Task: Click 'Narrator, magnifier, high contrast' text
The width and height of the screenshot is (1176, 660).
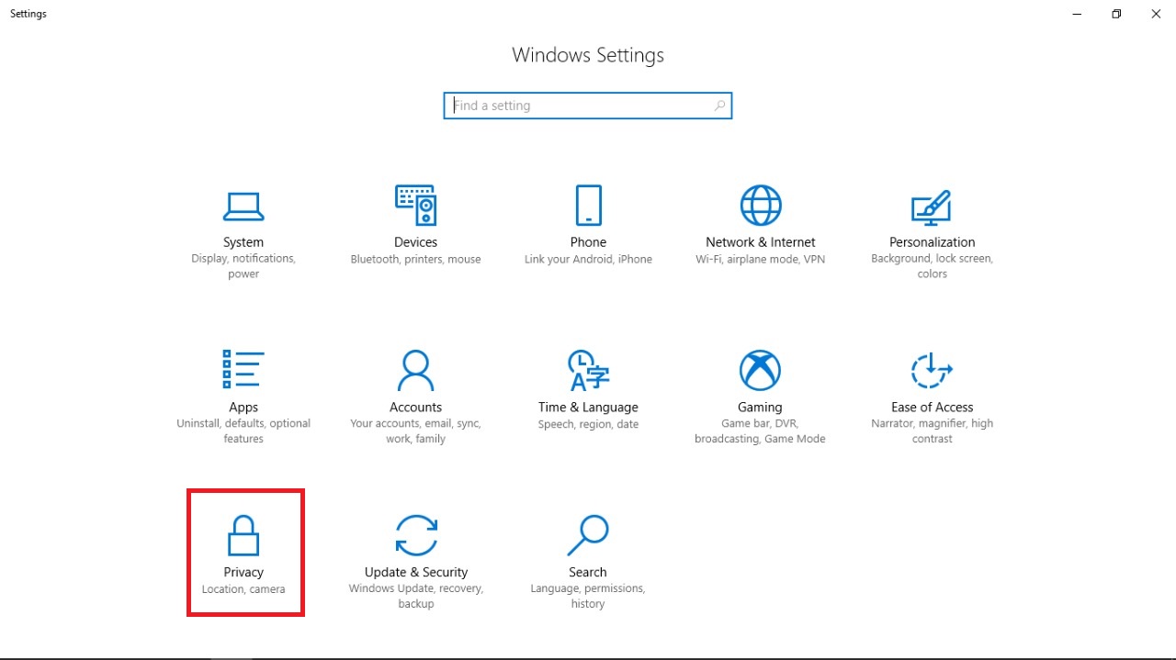Action: (x=933, y=431)
